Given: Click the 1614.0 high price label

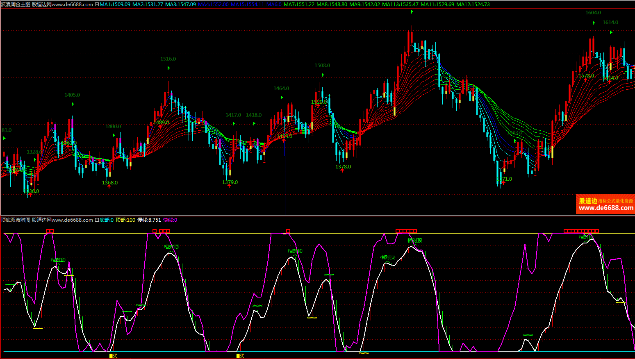Looking at the screenshot, I should (x=610, y=23).
